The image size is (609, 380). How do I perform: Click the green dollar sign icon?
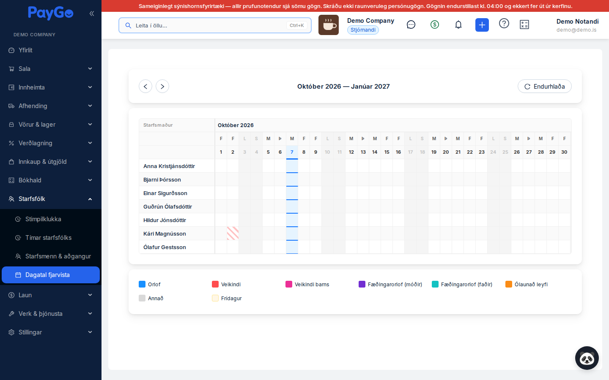[x=435, y=25]
